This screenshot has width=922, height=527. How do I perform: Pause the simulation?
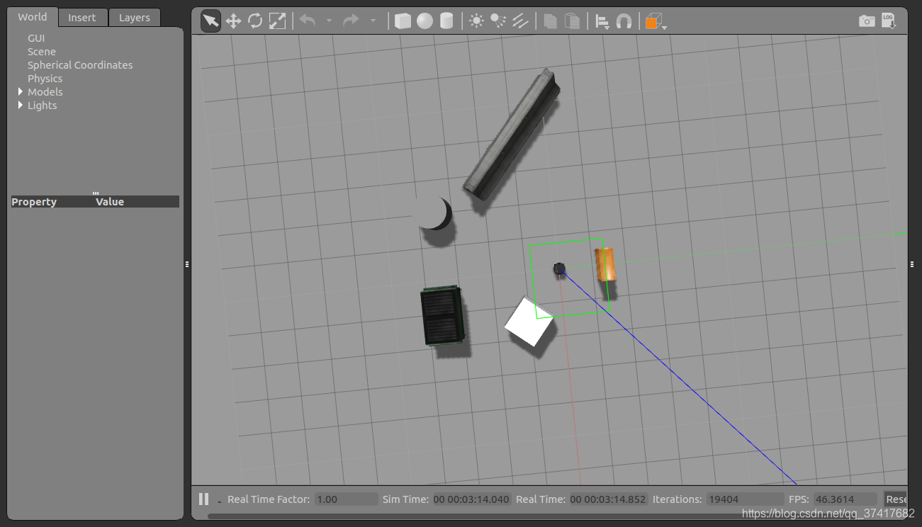tap(203, 499)
